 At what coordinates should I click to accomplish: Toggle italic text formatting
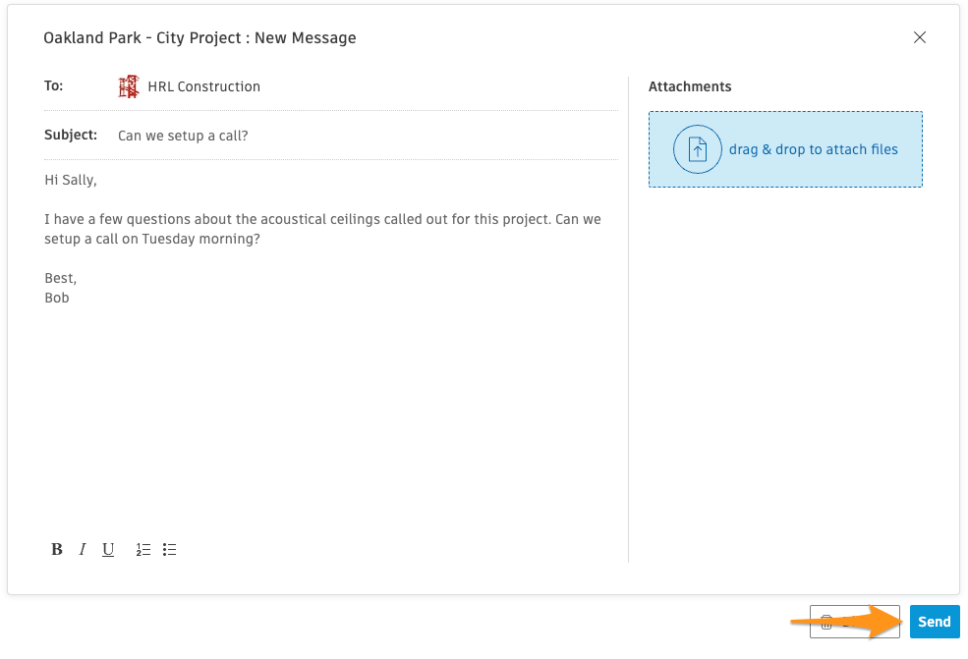(83, 549)
